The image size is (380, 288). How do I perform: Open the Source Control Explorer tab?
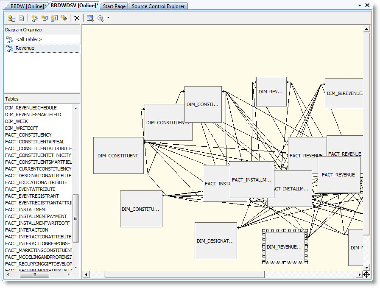click(158, 6)
